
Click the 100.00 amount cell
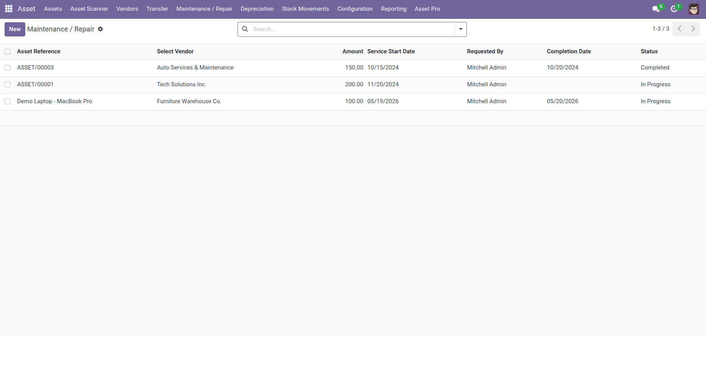[x=354, y=101]
